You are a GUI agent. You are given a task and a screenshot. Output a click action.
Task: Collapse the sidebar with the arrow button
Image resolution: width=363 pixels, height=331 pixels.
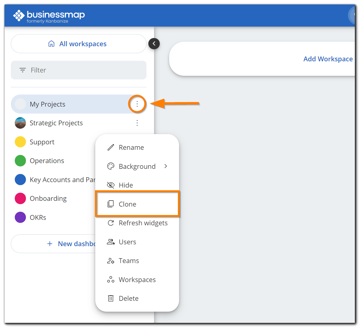point(154,43)
